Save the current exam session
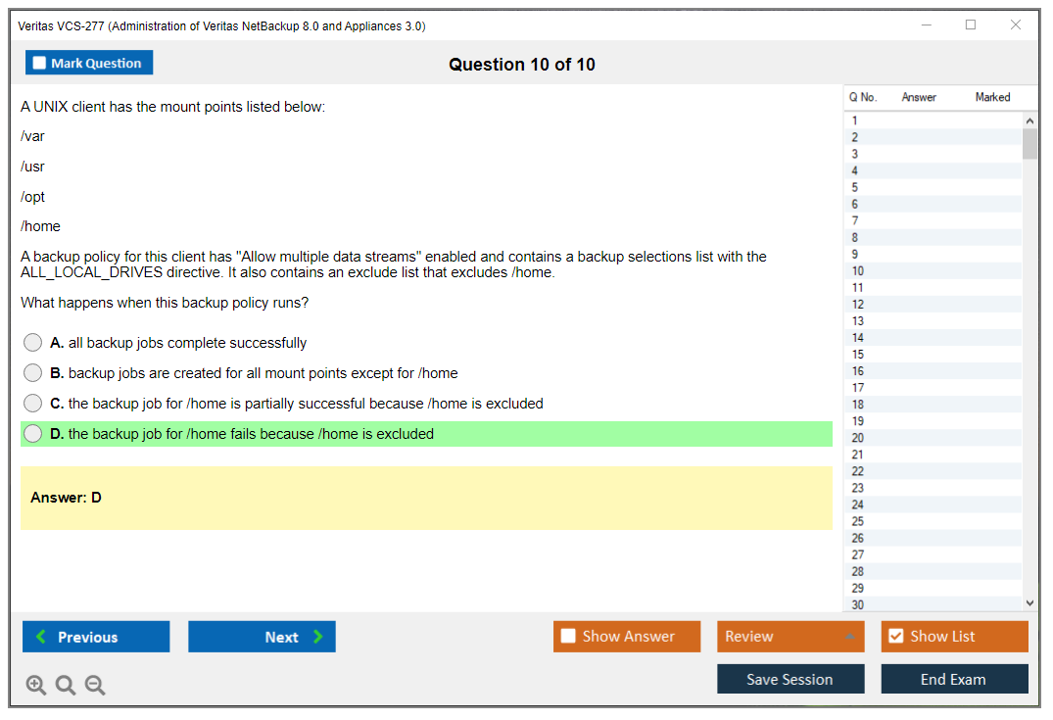The width and height of the screenshot is (1053, 720). point(790,679)
